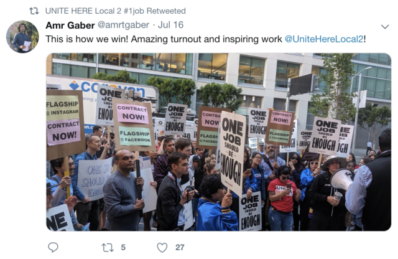This screenshot has width=398, height=259.
Task: Open the Amr Gaber display name link
Action: [70, 25]
